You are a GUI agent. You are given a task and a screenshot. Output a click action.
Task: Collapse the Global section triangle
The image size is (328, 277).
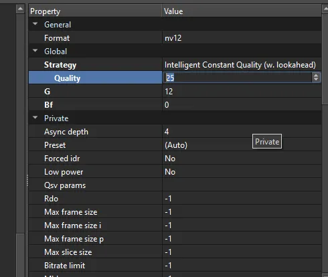point(35,51)
